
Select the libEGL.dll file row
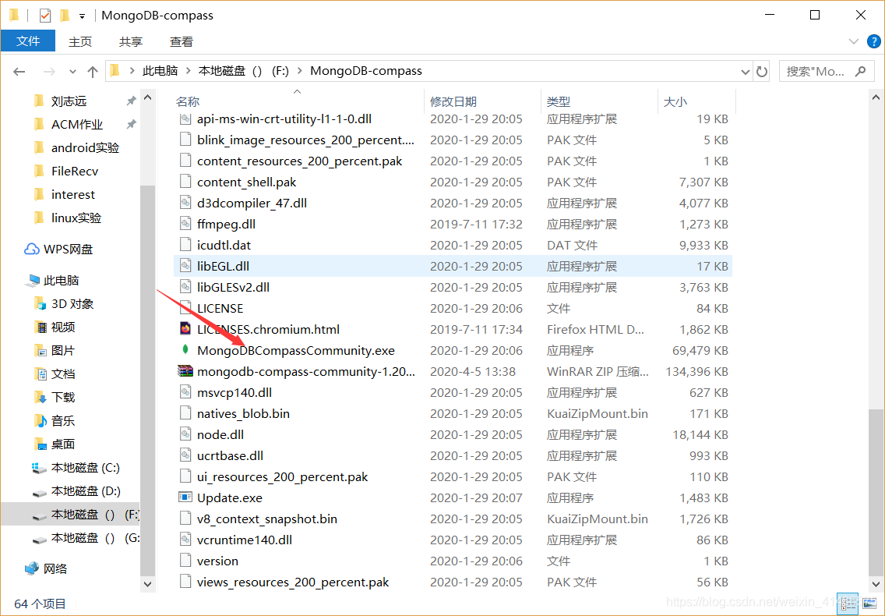pos(453,266)
